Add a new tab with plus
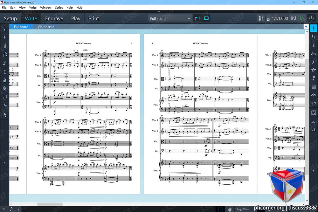The image size is (318, 212). [306, 27]
